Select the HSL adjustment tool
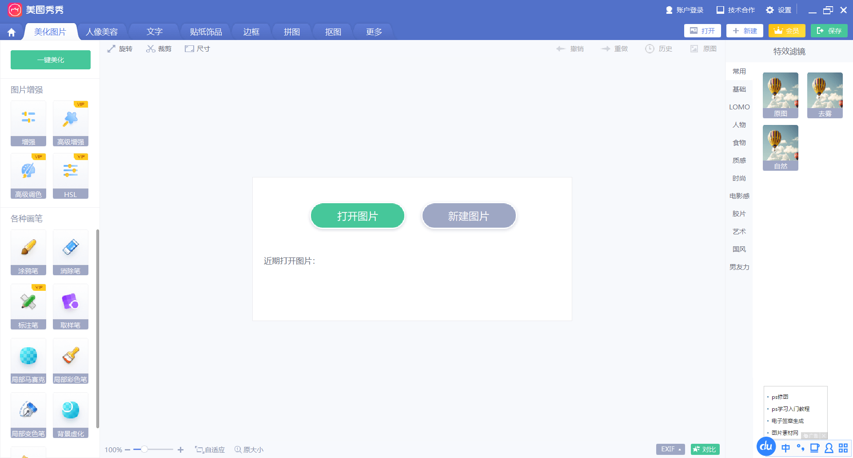 pos(71,176)
